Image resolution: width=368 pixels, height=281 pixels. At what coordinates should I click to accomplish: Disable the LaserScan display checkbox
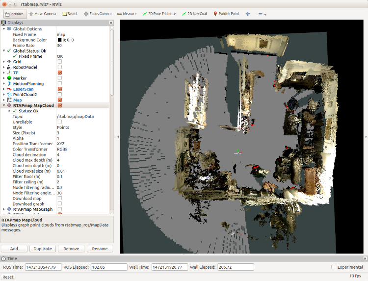[x=59, y=89]
